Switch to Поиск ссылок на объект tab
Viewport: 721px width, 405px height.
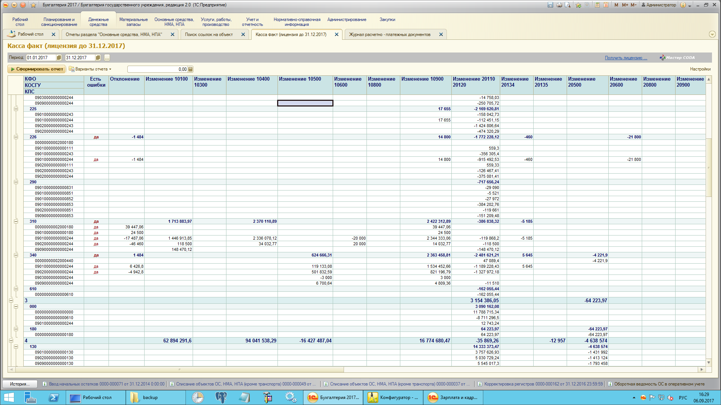(209, 34)
